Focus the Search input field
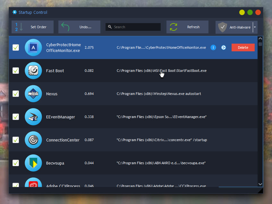The image size is (272, 204). (133, 27)
